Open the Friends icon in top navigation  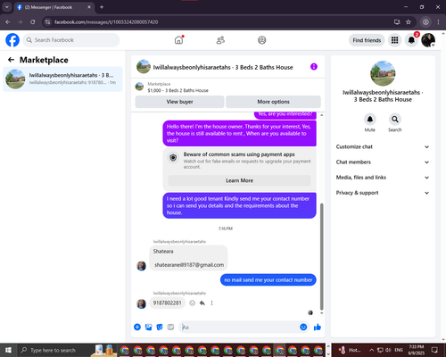(220, 40)
